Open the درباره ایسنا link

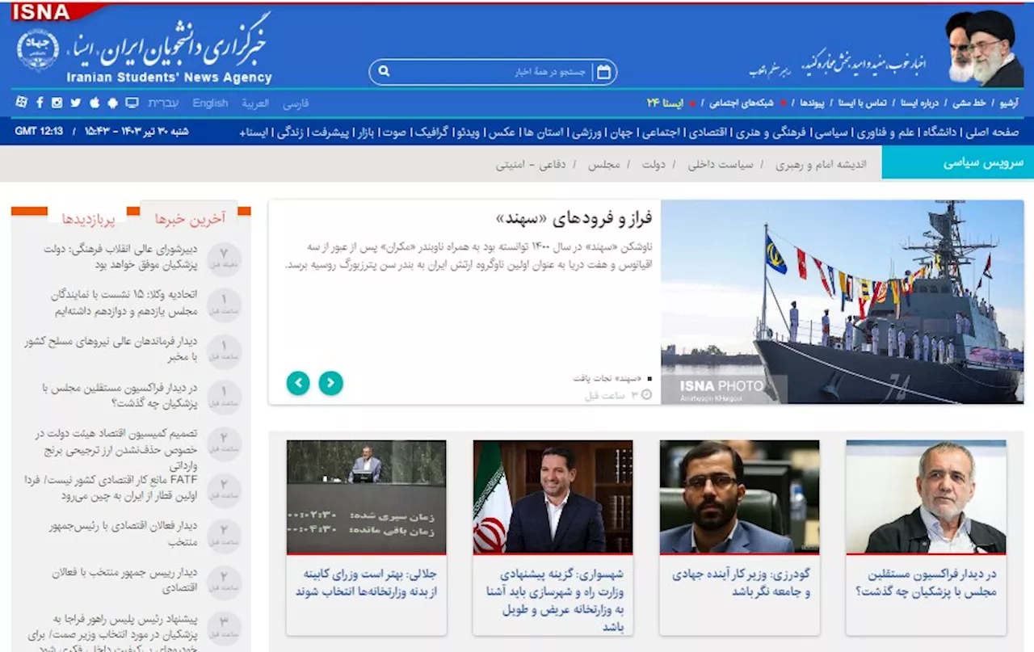pos(920,103)
